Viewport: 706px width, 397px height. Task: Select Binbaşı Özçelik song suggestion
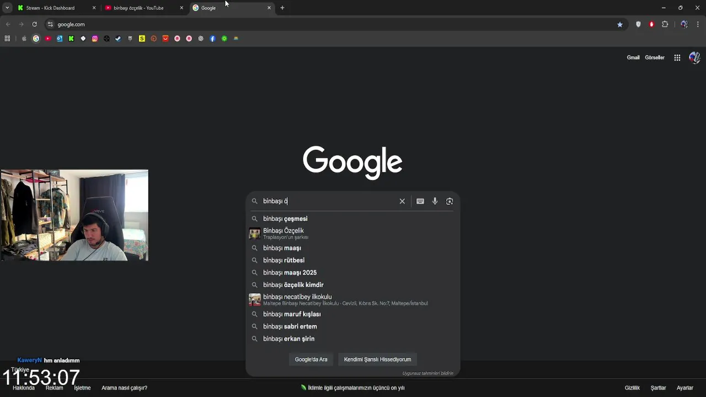(x=352, y=234)
